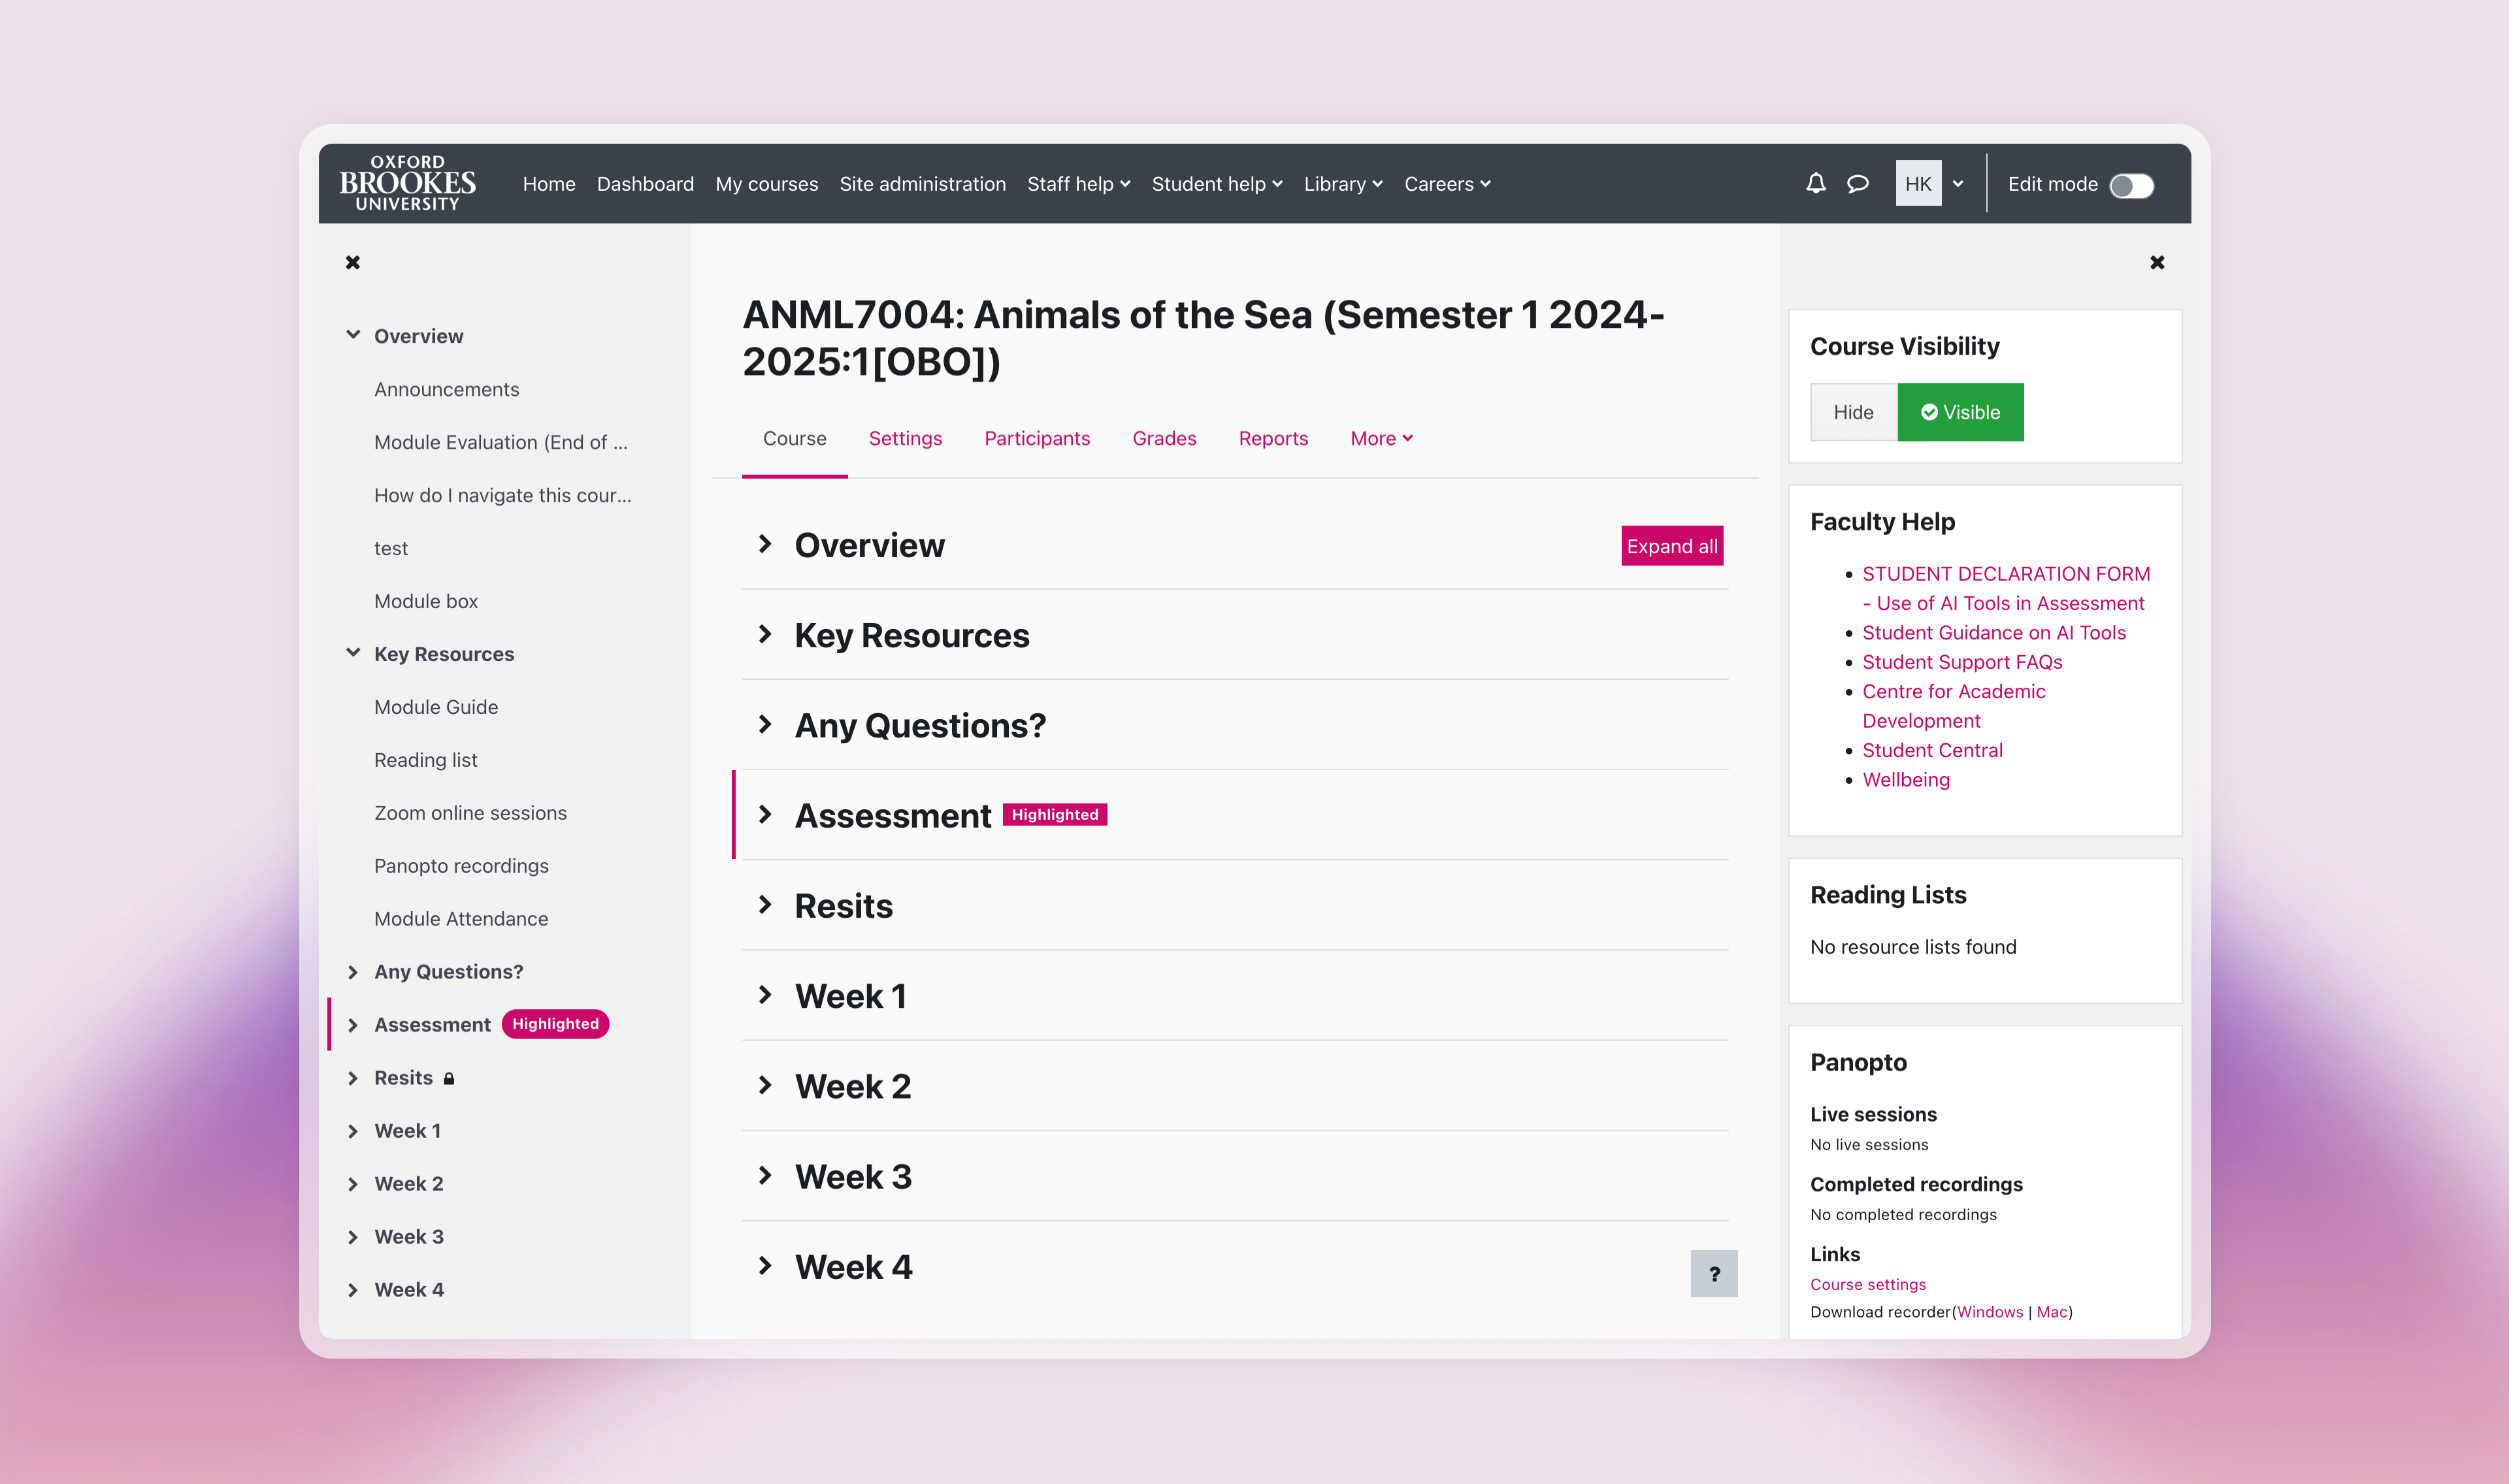Click the Expand all button
The width and height of the screenshot is (2509, 1484).
click(x=1671, y=546)
